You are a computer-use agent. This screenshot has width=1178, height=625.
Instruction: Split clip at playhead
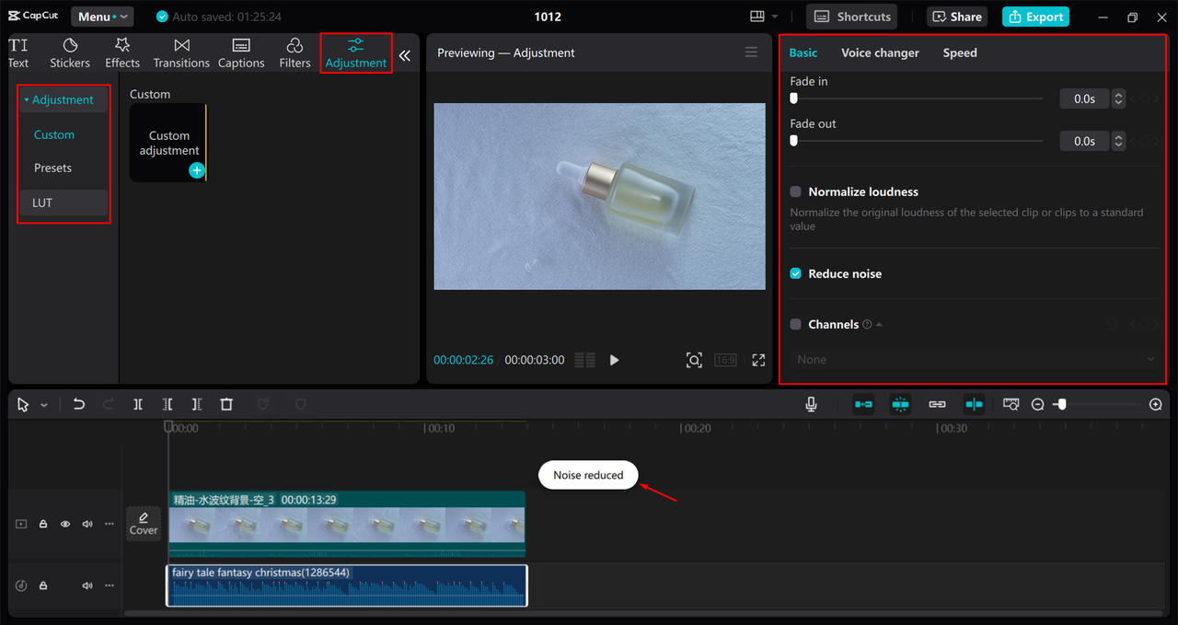[138, 404]
